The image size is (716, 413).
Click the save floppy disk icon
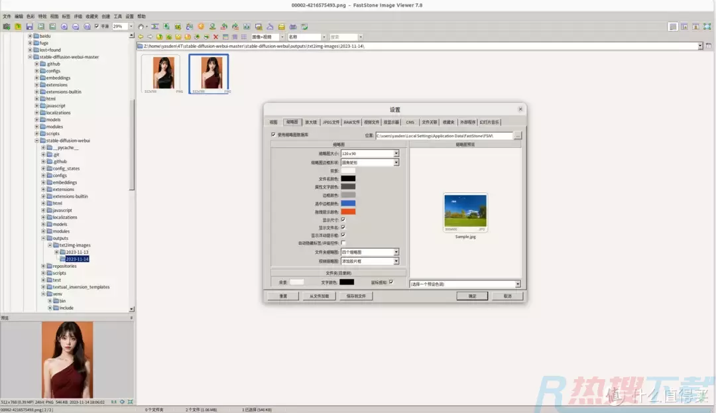tap(29, 27)
